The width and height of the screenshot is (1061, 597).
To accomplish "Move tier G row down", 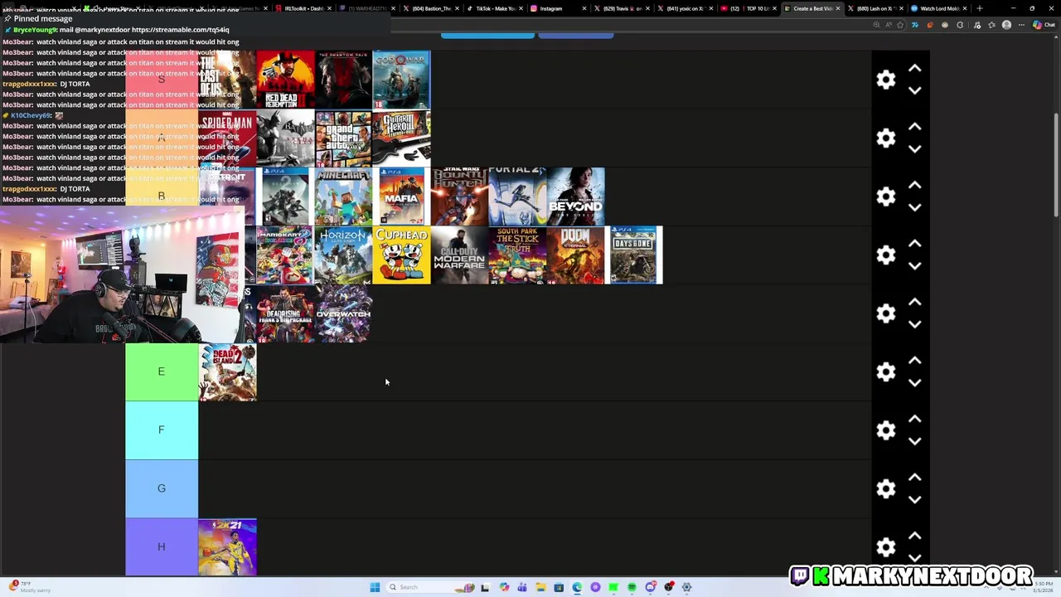I will tap(914, 500).
